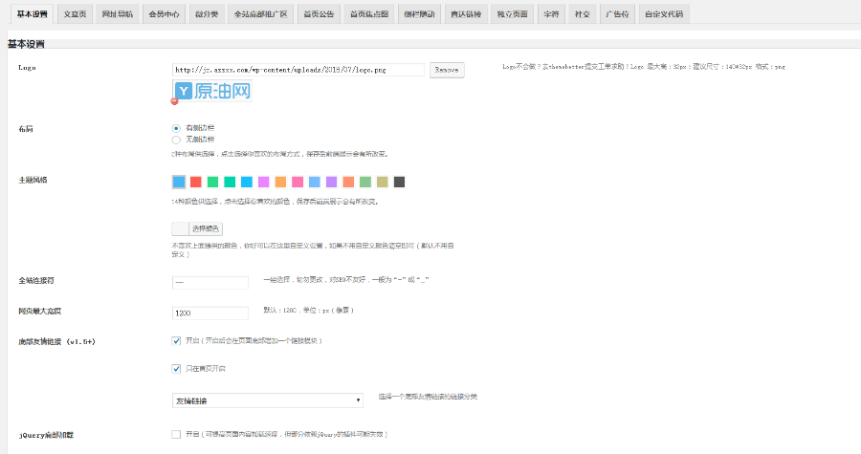861x454 pixels.
Task: Choose the purple theme swatch
Action: coord(332,182)
